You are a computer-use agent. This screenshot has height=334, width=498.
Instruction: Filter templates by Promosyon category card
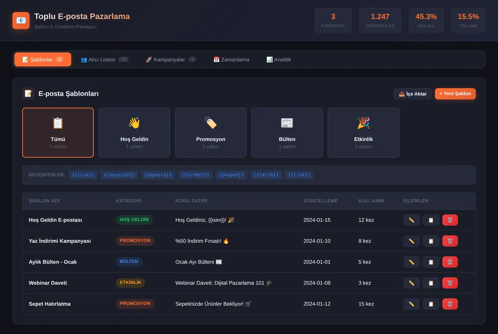[211, 133]
